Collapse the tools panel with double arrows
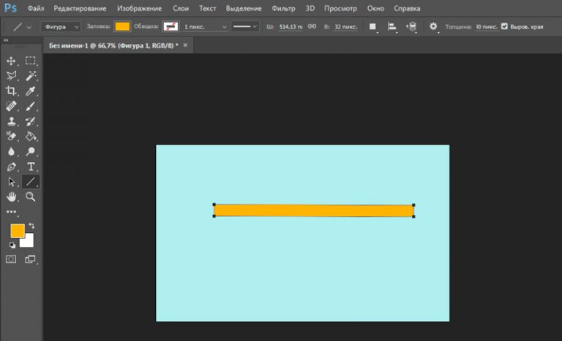The width and height of the screenshot is (562, 341). point(6,40)
